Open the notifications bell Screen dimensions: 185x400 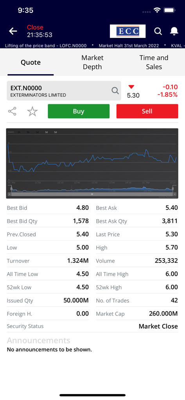pyautogui.click(x=174, y=31)
